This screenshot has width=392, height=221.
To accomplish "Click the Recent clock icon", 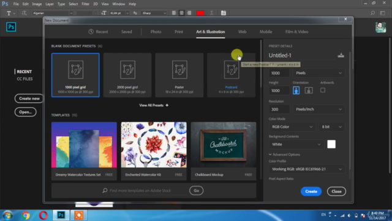I will (x=91, y=31).
